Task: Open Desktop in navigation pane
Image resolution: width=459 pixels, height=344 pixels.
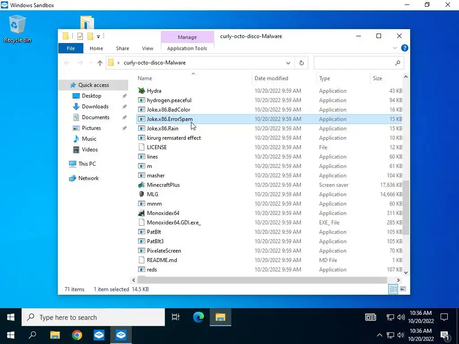Action: pos(91,96)
